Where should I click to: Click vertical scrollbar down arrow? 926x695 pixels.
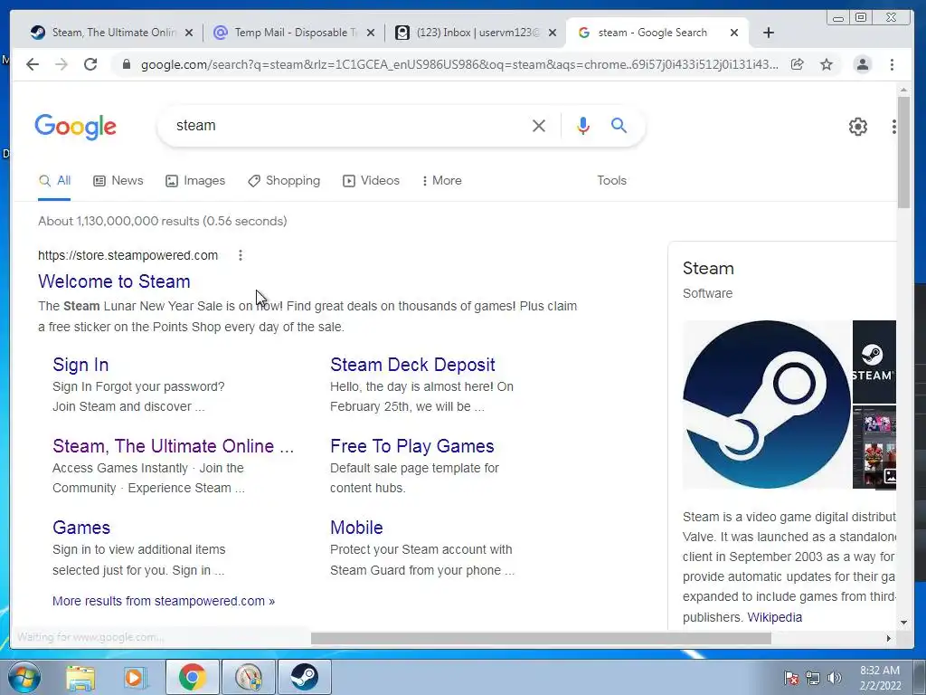903,623
